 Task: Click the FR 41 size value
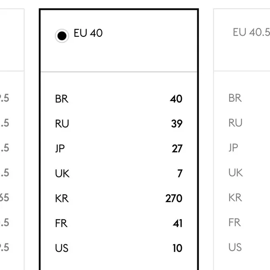[x=177, y=223]
